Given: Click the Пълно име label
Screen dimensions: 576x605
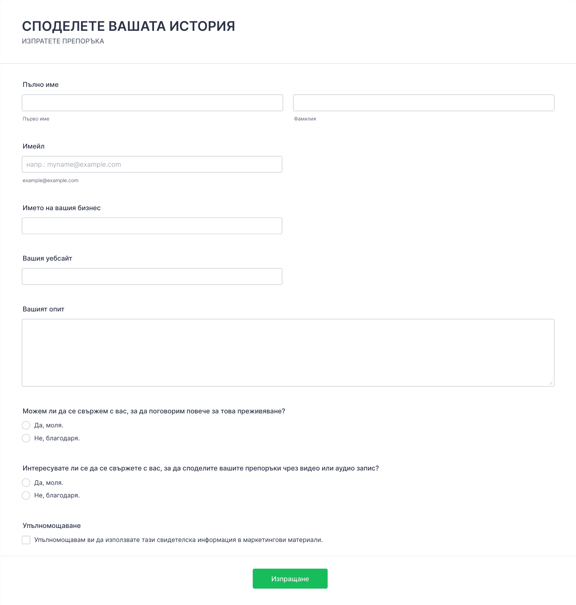Looking at the screenshot, I should 41,85.
